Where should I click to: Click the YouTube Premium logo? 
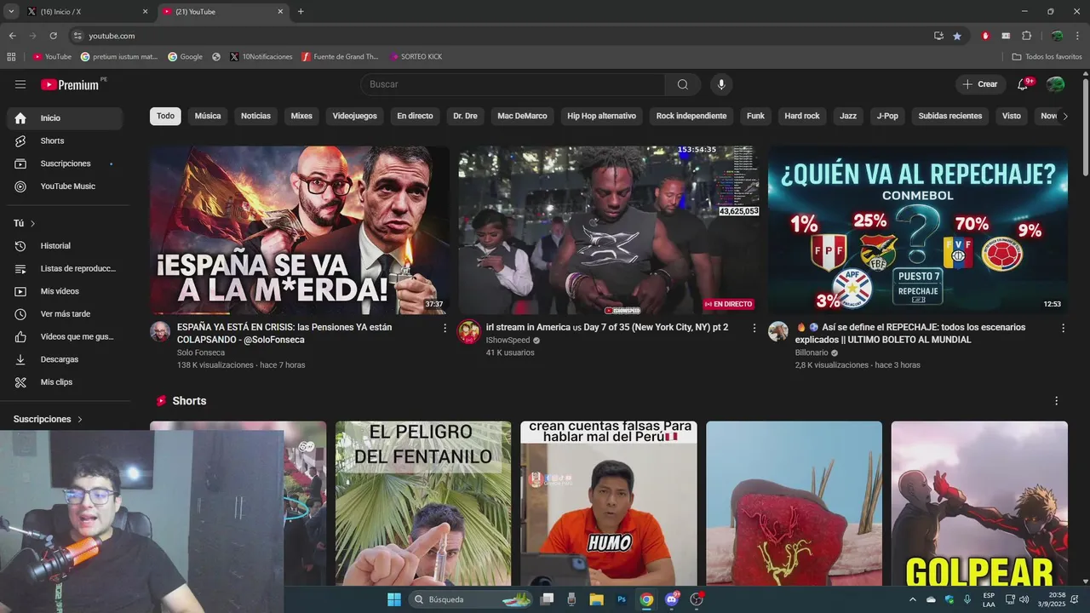[x=71, y=84]
